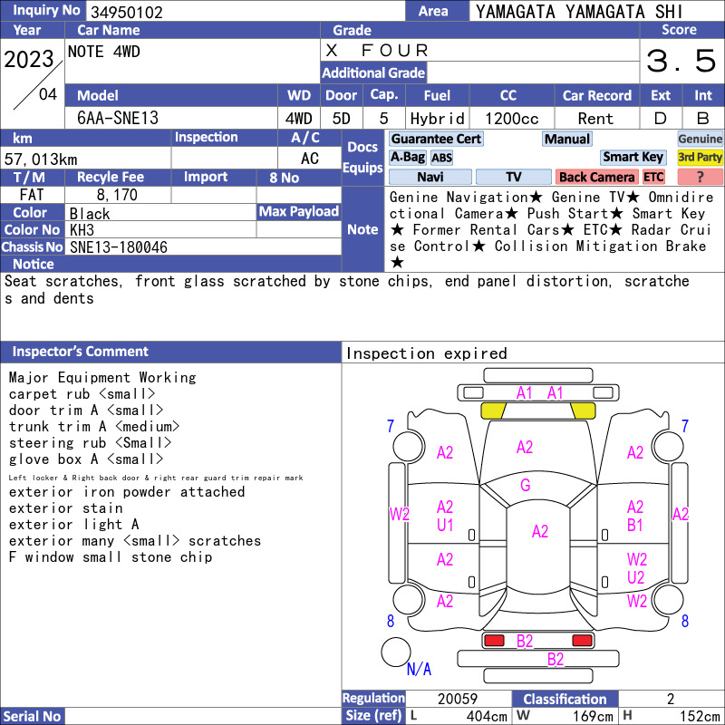Click the exterior grade D
The width and height of the screenshot is (725, 725).
(x=661, y=119)
